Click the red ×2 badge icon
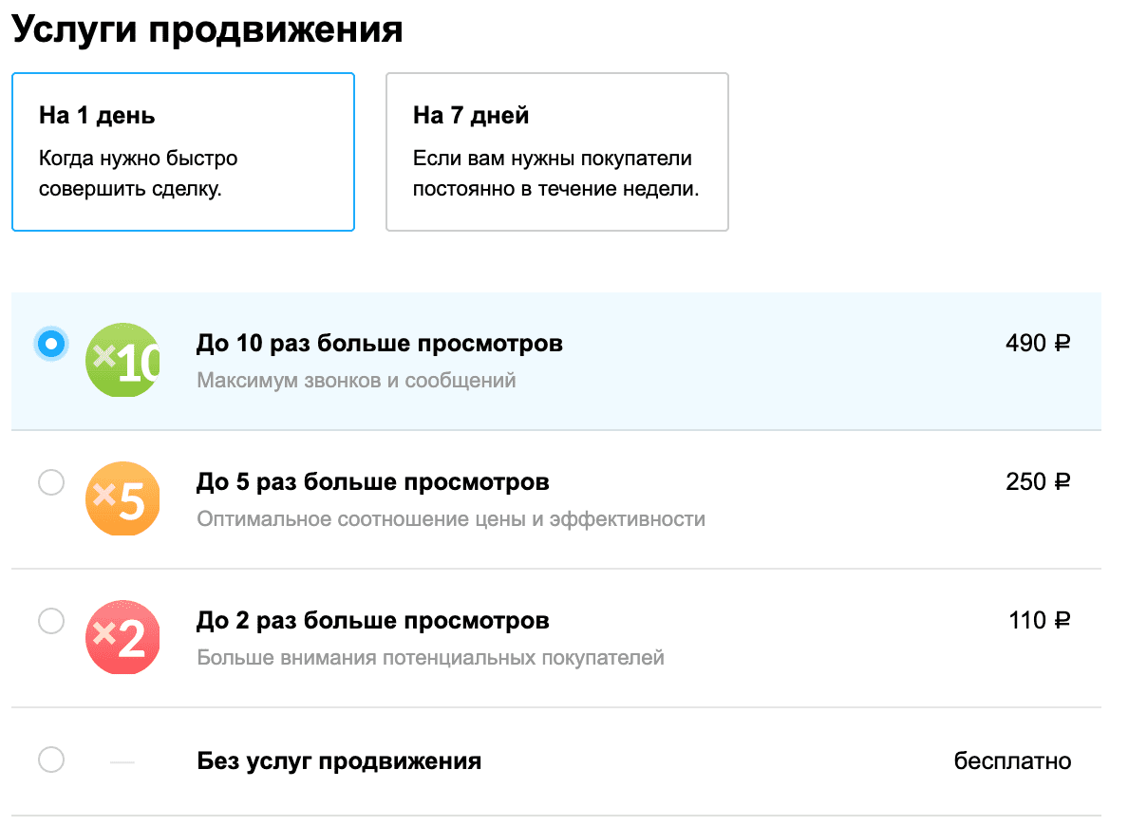 (122, 637)
